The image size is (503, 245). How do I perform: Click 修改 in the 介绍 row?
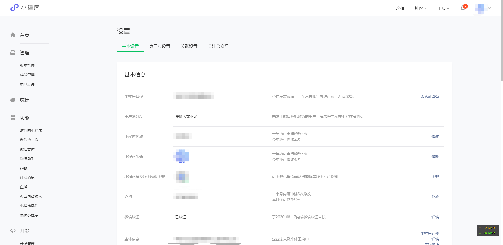(435, 197)
